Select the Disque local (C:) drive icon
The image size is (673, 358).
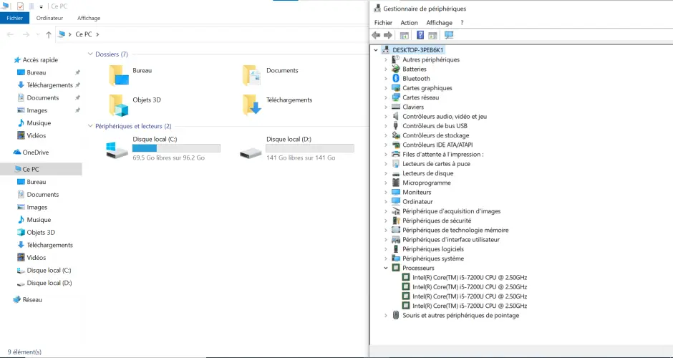point(117,150)
